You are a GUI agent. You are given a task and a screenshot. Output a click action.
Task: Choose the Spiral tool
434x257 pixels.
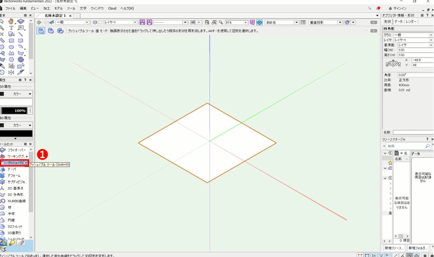(21, 60)
